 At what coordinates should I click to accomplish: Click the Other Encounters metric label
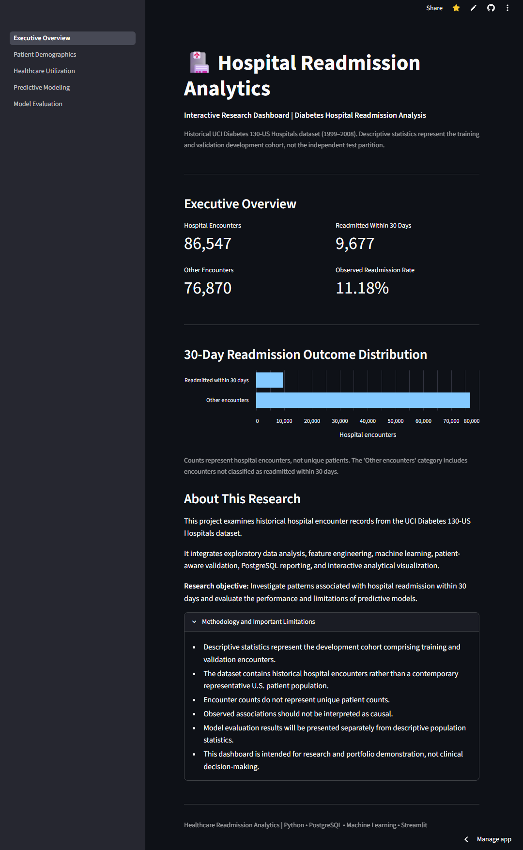click(x=209, y=270)
